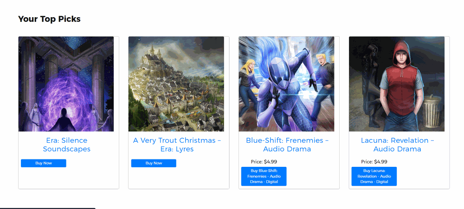Click Buy Now under A Very Trout Christmas
The height and width of the screenshot is (209, 464).
pyautogui.click(x=154, y=163)
